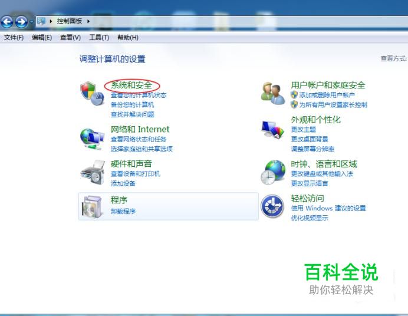Image resolution: width=408 pixels, height=316 pixels.
Task: Click 查找并解决问题 link
Action: coord(133,114)
